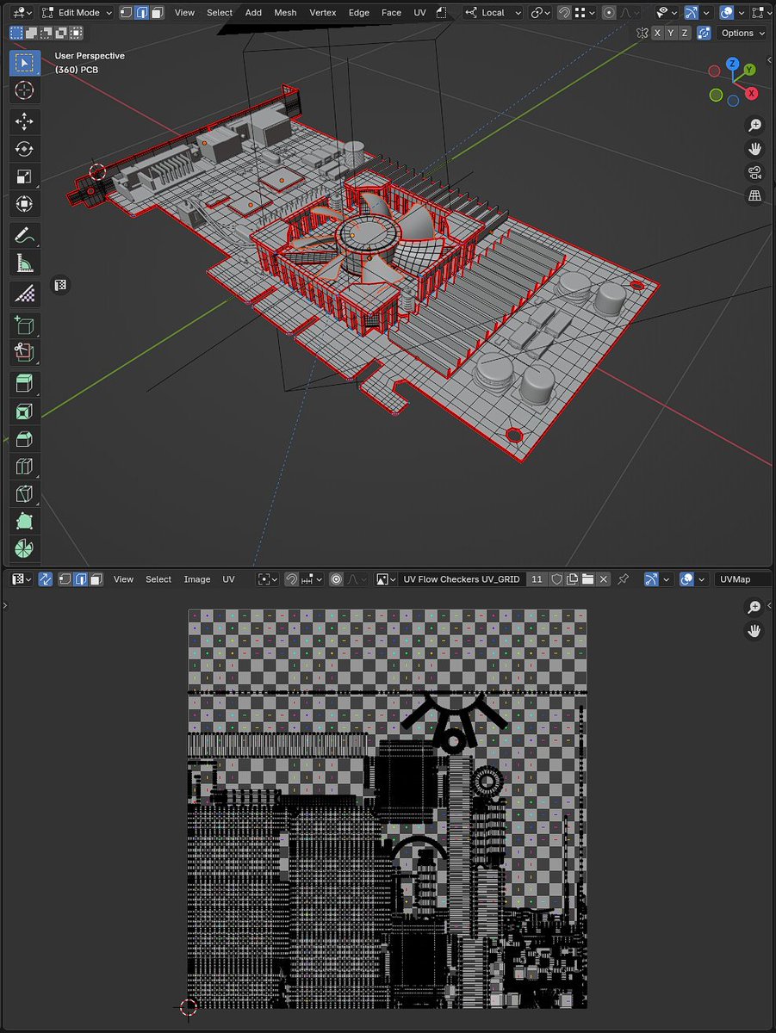Select the 3D Cursor tool

(24, 90)
